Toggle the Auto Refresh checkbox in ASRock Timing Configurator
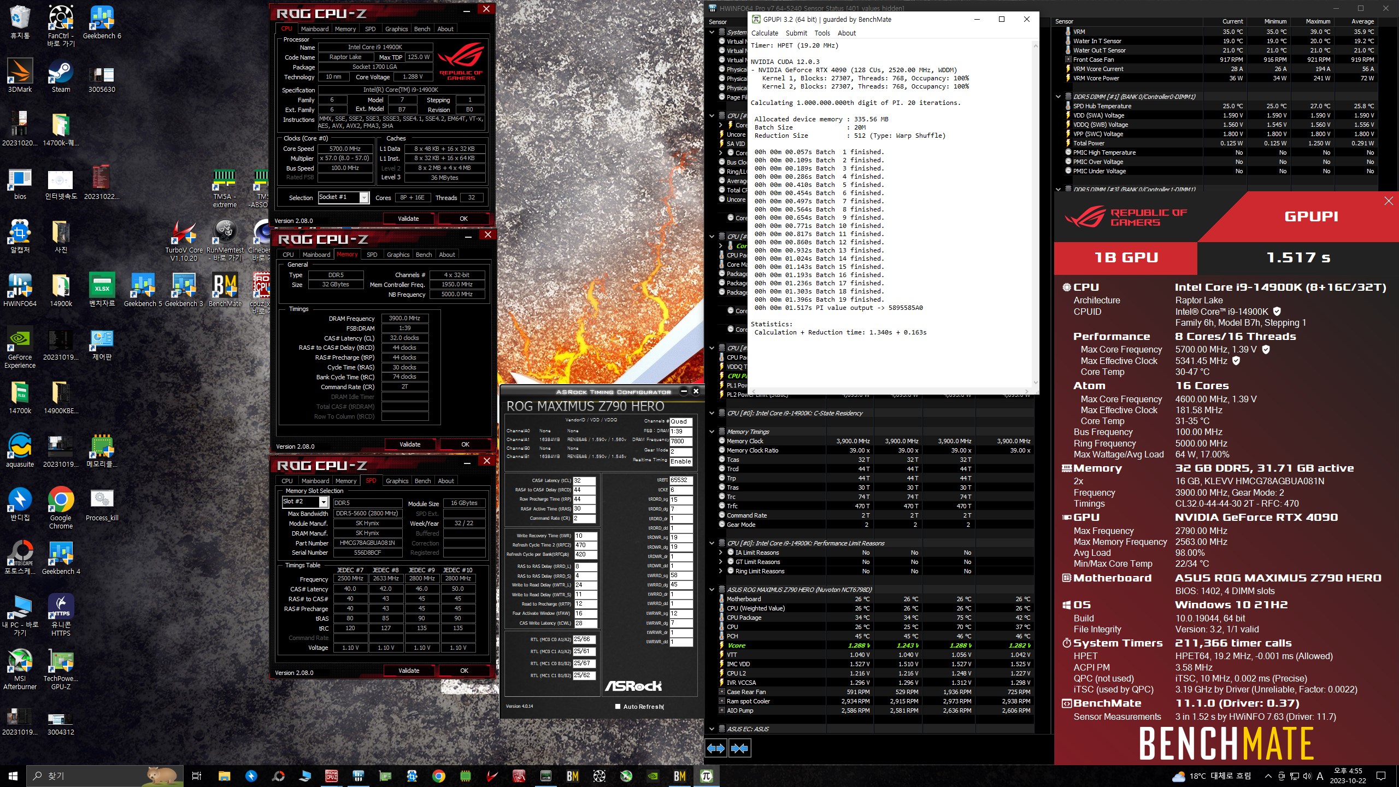The width and height of the screenshot is (1399, 787). [x=618, y=706]
